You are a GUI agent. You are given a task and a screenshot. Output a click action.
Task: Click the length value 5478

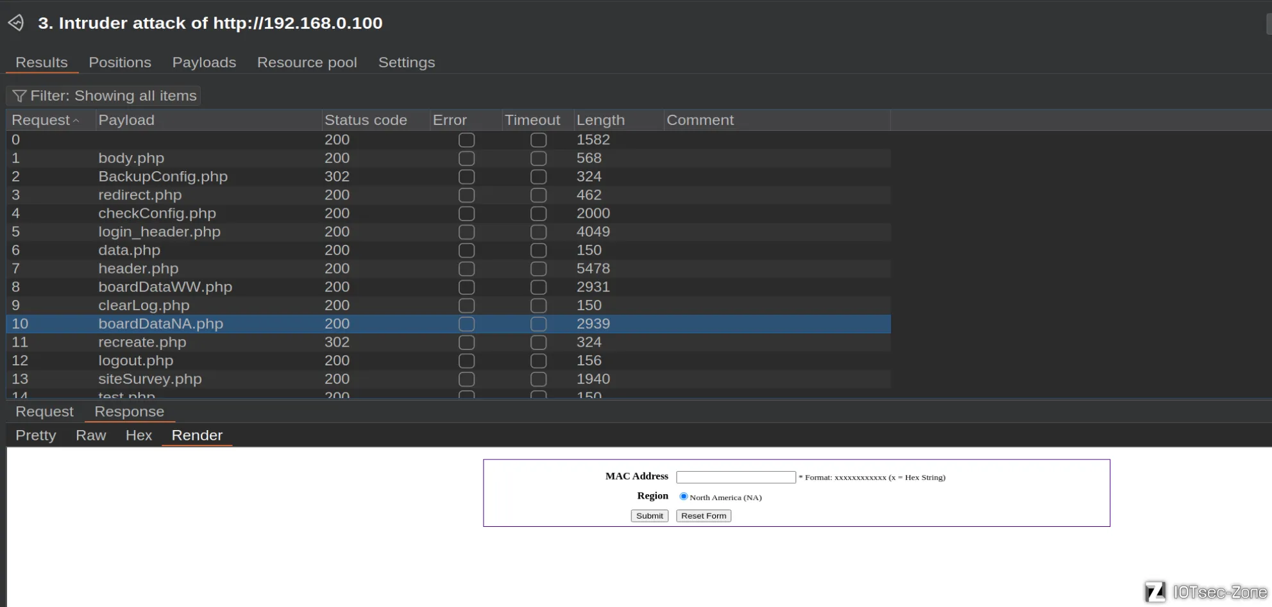click(593, 269)
